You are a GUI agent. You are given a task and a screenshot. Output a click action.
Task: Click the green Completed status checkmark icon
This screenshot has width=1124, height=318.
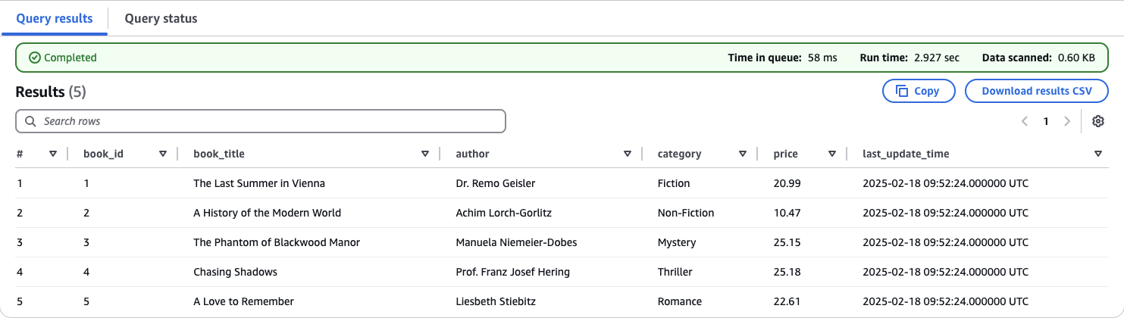click(34, 58)
